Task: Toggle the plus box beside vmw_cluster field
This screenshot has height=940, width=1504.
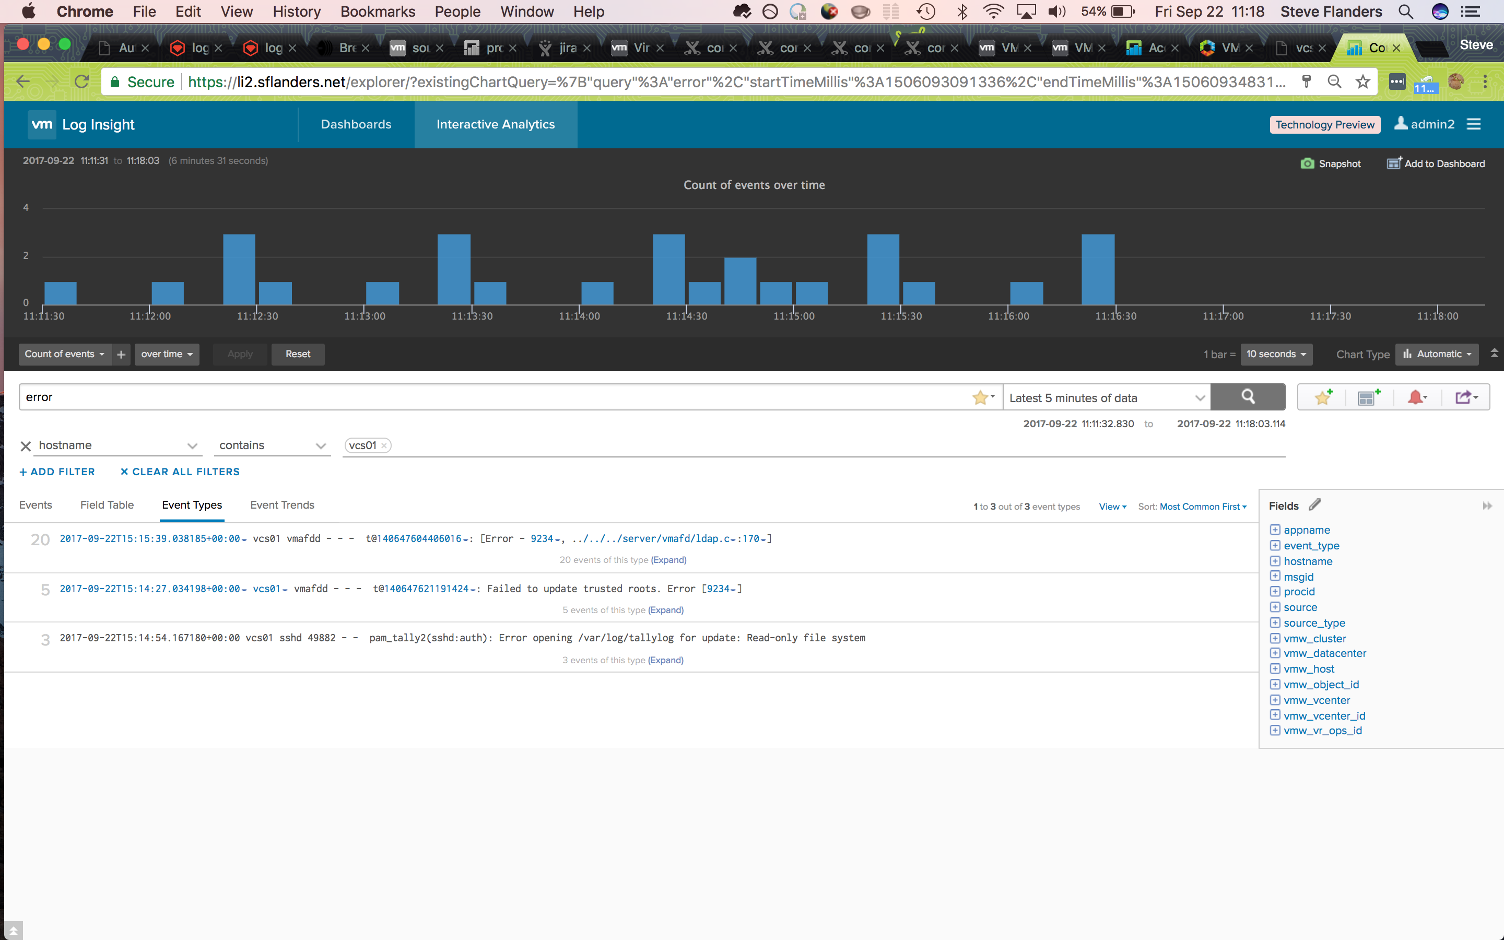Action: [1275, 639]
